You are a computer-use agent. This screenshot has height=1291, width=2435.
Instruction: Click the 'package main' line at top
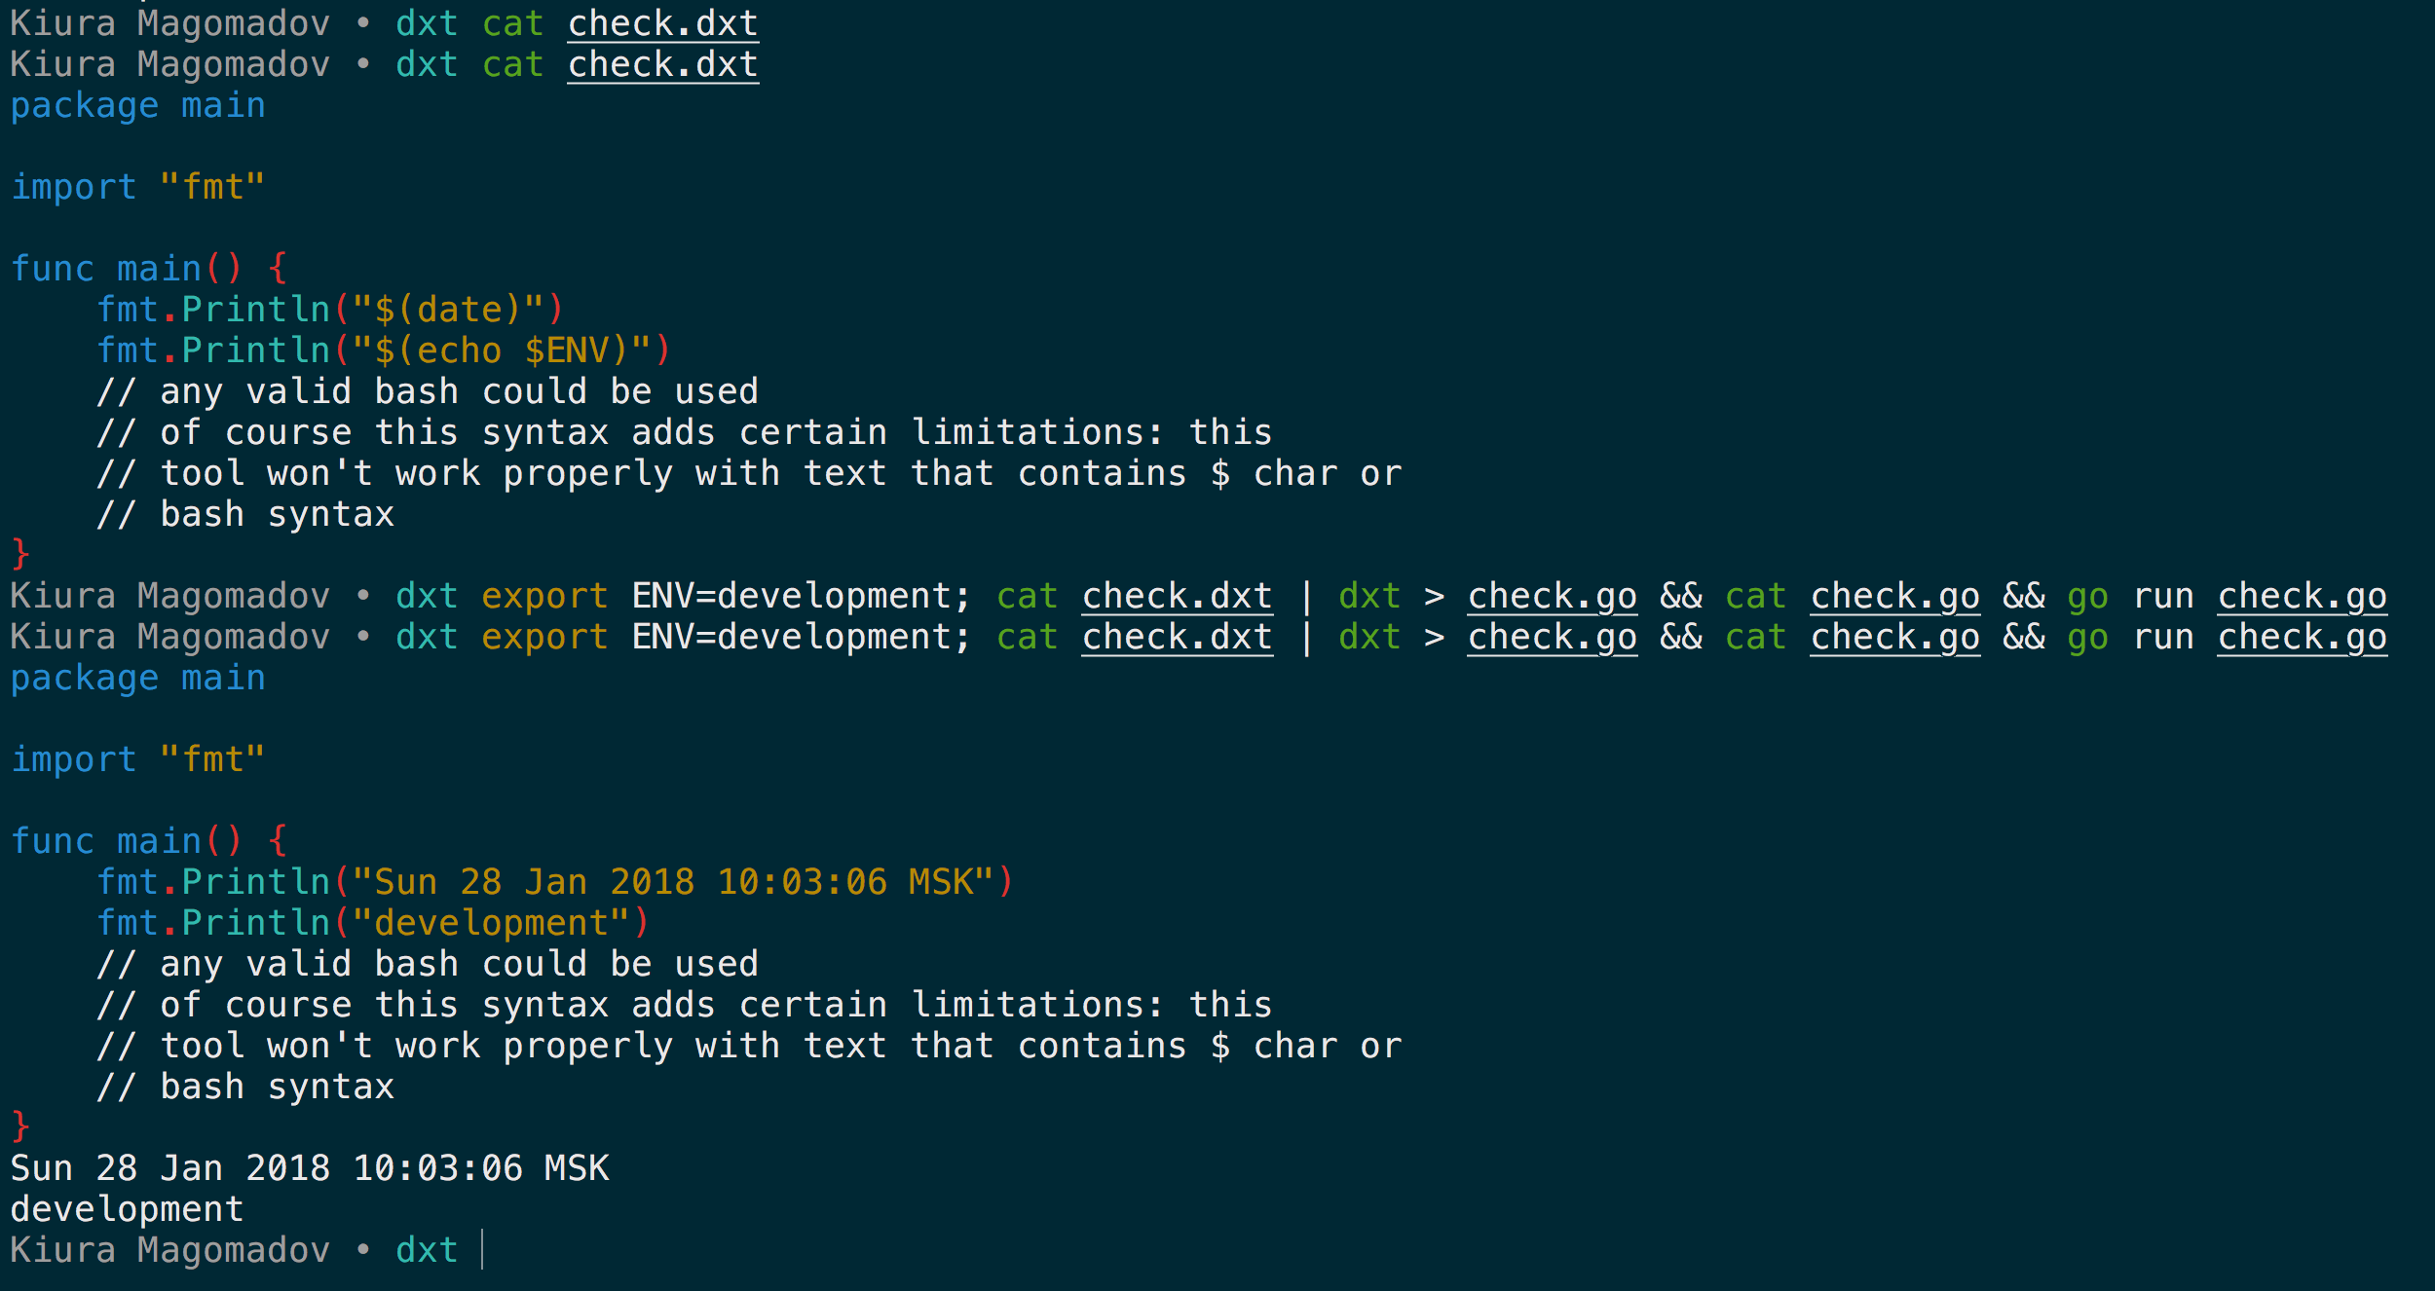[137, 106]
